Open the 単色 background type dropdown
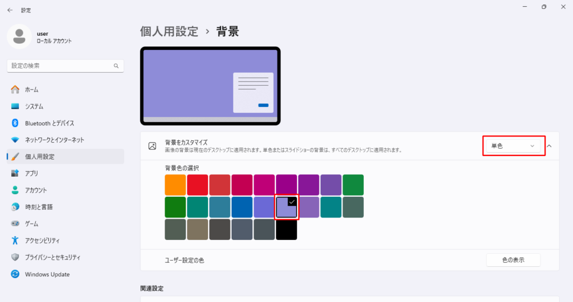Image resolution: width=573 pixels, height=302 pixels. pyautogui.click(x=513, y=146)
